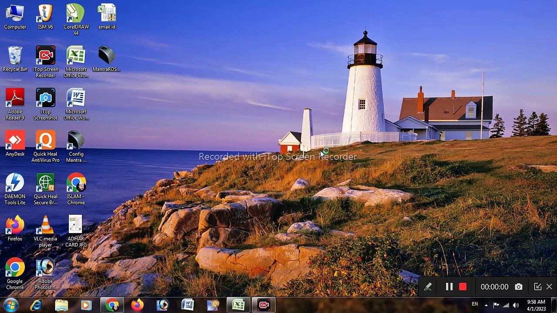
Task: Select the DAEMON Tools Lite desktop icon
Action: [15, 189]
